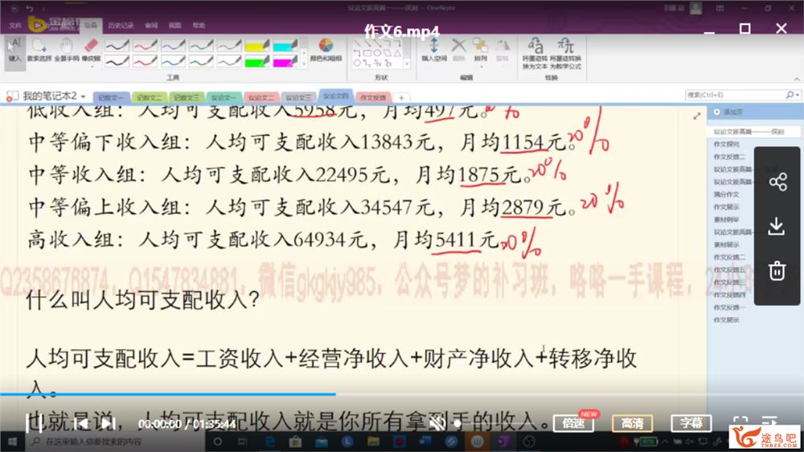This screenshot has height=452, width=804.
Task: Enter fullscreen video mode
Action: point(740,422)
